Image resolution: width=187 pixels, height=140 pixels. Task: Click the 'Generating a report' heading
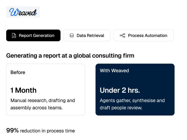click(x=70, y=56)
